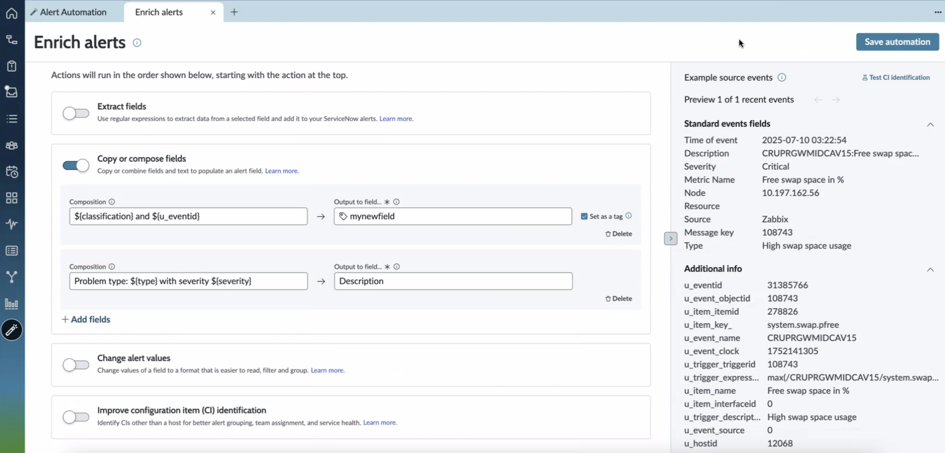945x453 pixels.
Task: Click info icon beside second Composition label
Action: point(111,267)
